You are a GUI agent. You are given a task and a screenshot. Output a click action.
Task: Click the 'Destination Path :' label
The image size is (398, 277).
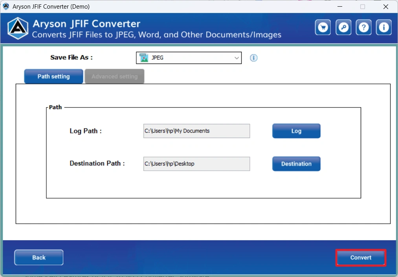tap(97, 164)
